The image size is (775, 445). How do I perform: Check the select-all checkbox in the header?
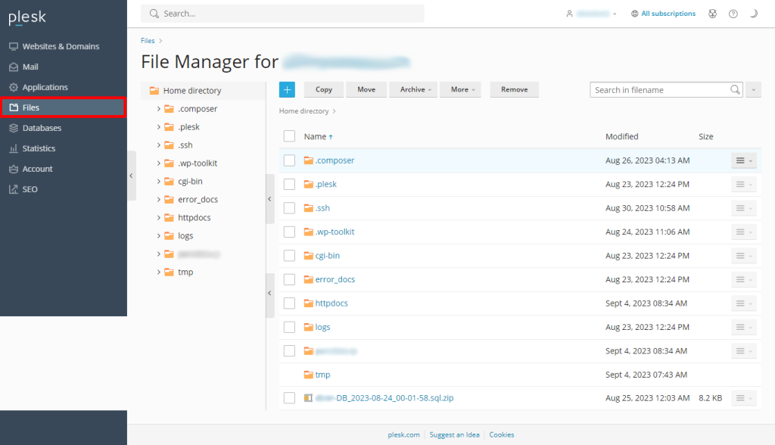point(289,136)
